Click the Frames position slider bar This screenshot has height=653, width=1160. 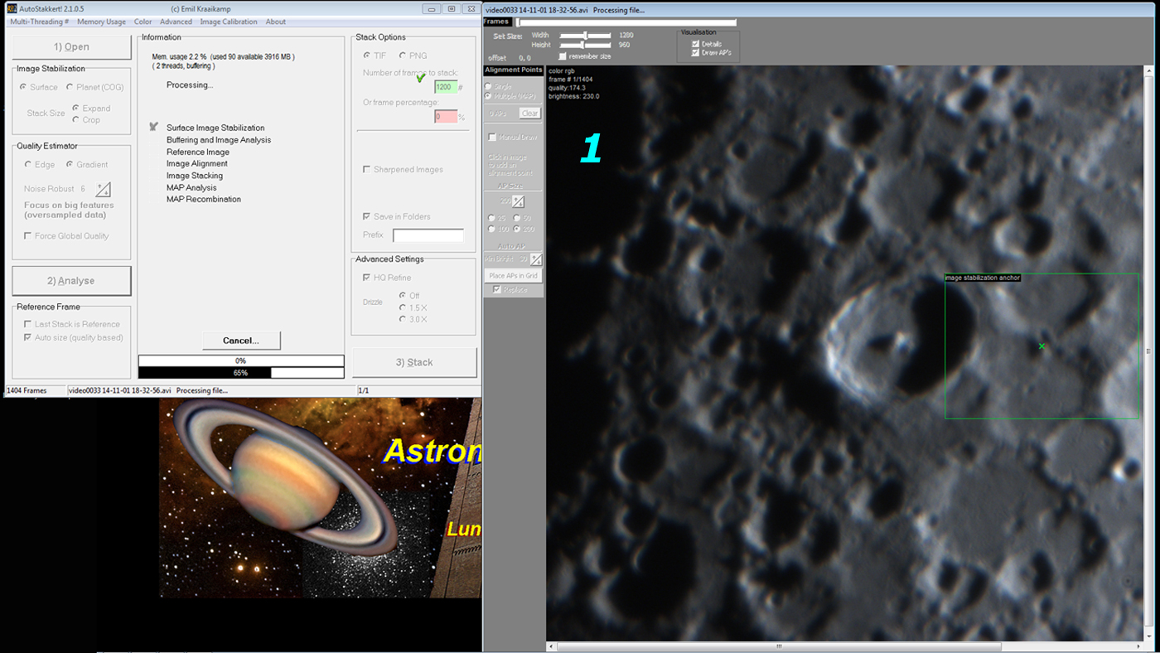[x=626, y=22]
